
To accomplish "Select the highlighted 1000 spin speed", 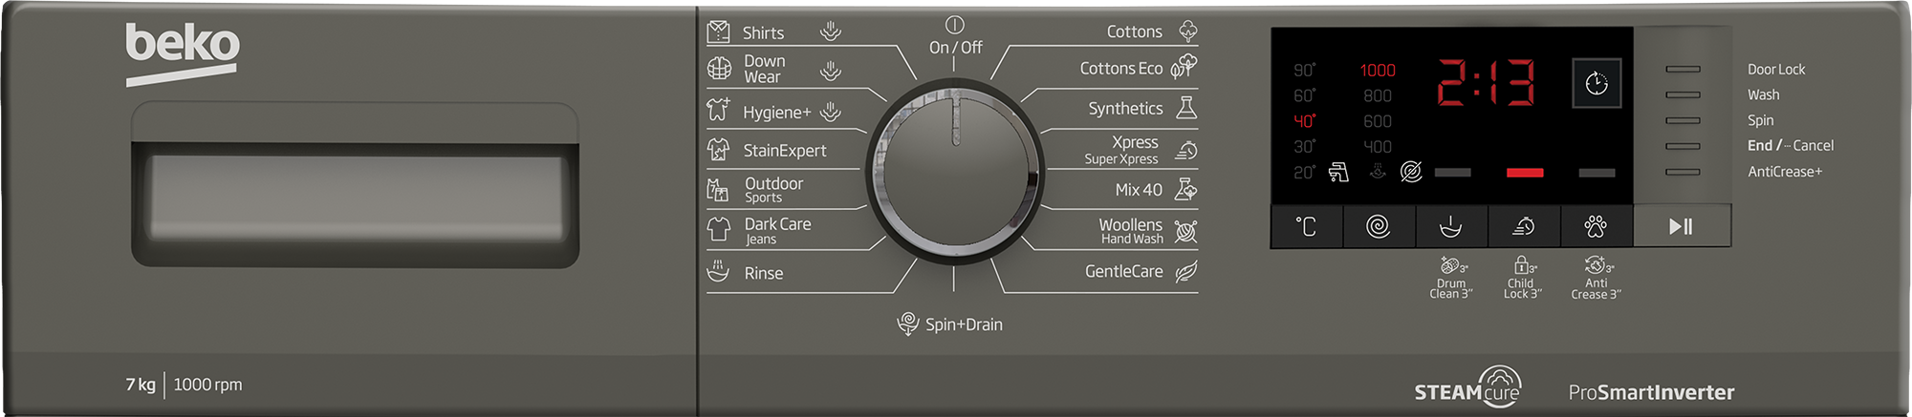I will pyautogui.click(x=1378, y=70).
